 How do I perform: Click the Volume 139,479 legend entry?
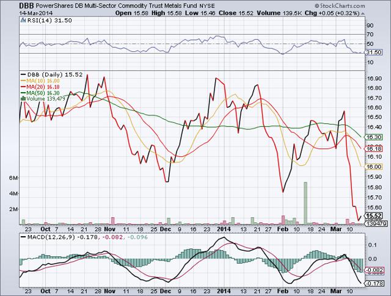pyautogui.click(x=46, y=99)
